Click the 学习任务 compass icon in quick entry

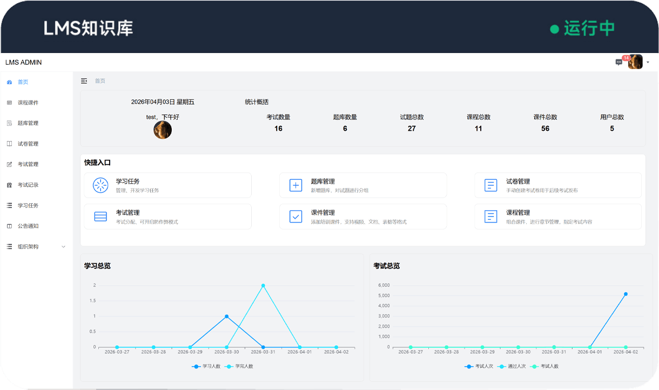[100, 185]
